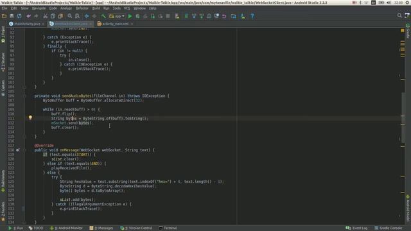Viewport: 411px width, 231px height.
Task: Open the Build menu
Action: (96, 8)
